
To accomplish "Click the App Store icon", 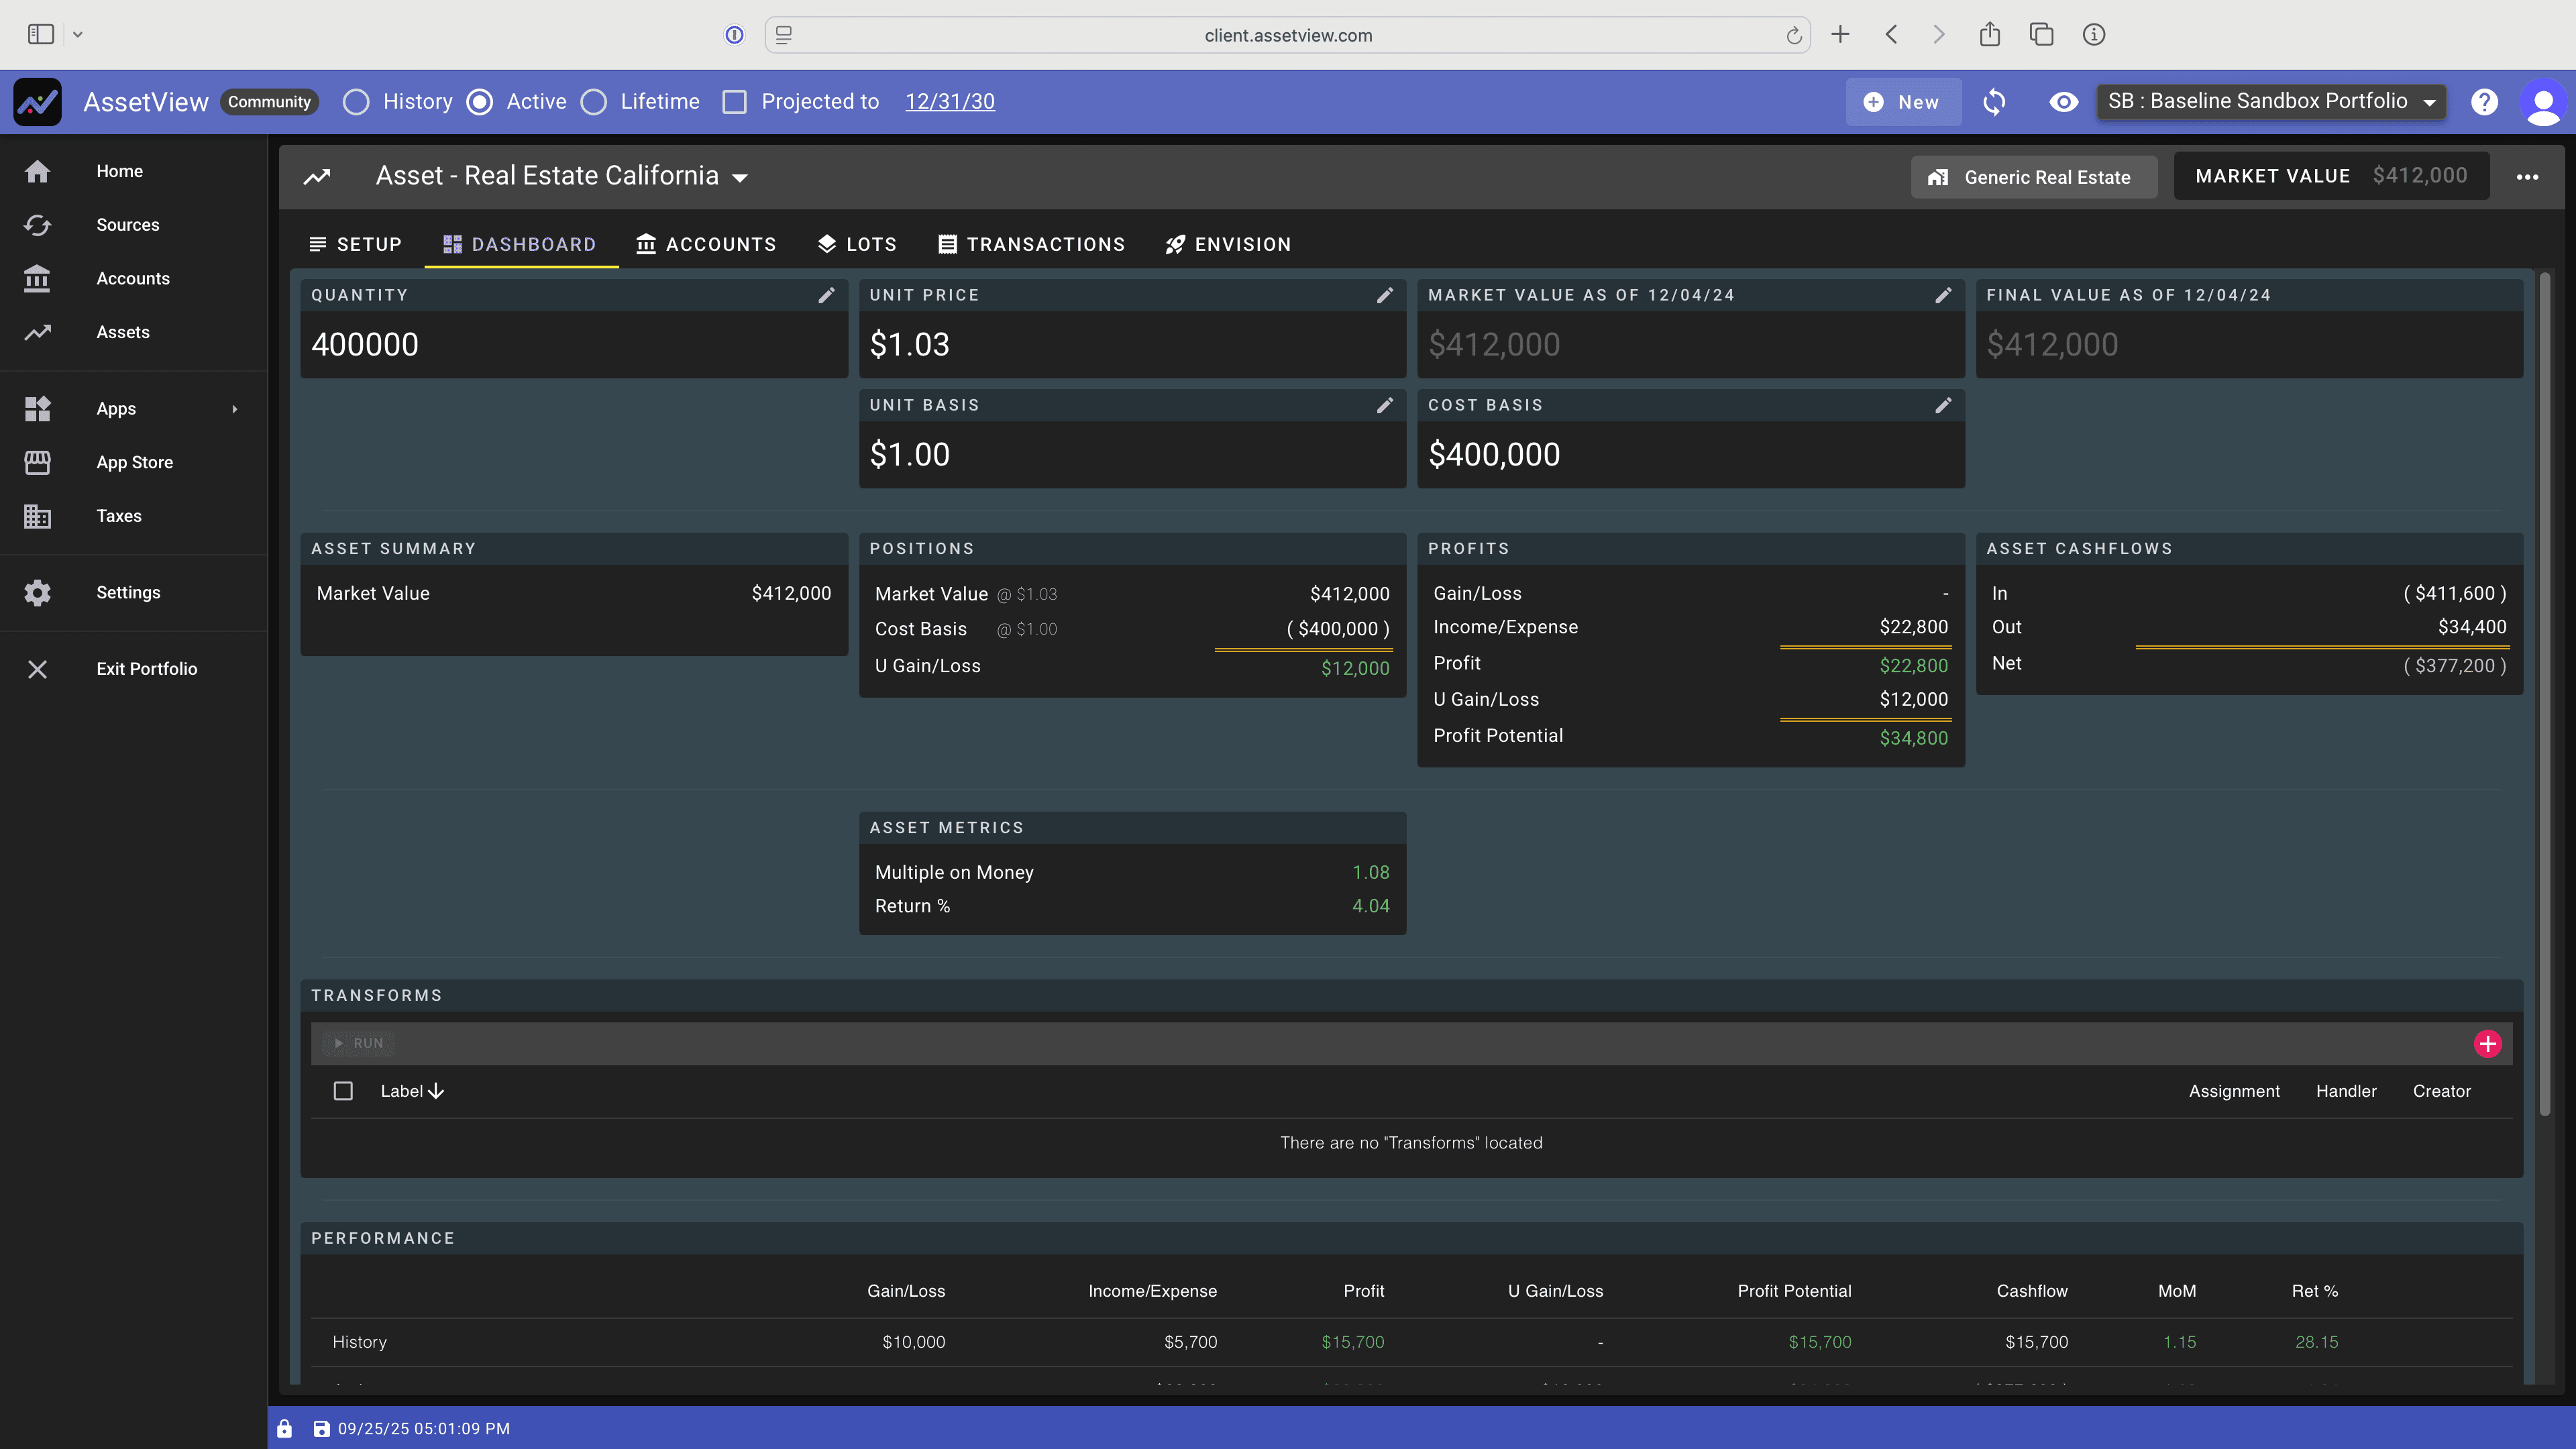I will point(37,462).
